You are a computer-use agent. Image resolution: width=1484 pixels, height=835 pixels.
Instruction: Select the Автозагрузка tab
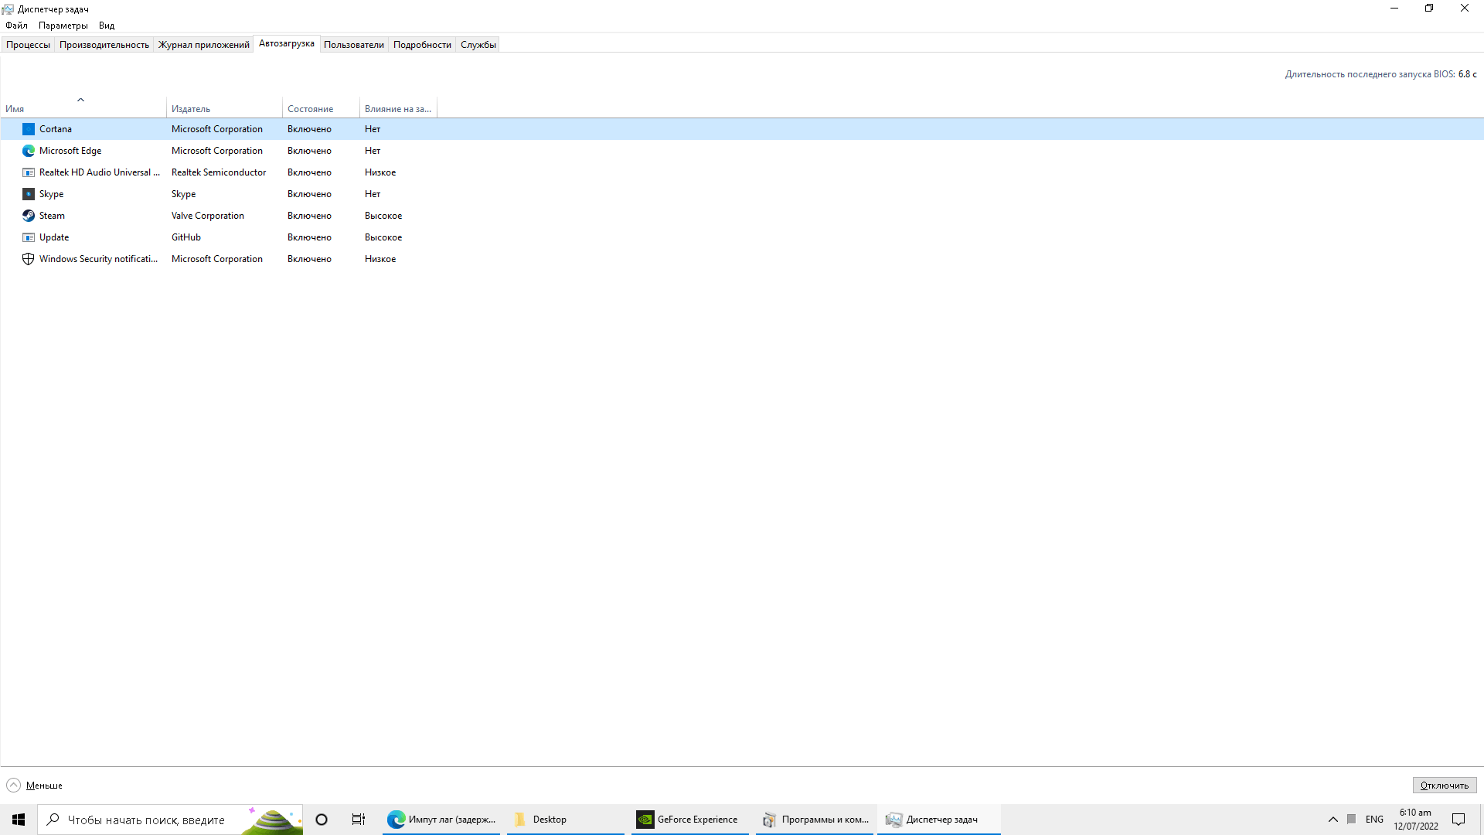287,43
